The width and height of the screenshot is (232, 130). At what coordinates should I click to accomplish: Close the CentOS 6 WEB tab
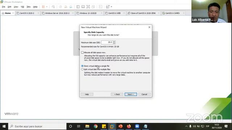click(x=124, y=13)
